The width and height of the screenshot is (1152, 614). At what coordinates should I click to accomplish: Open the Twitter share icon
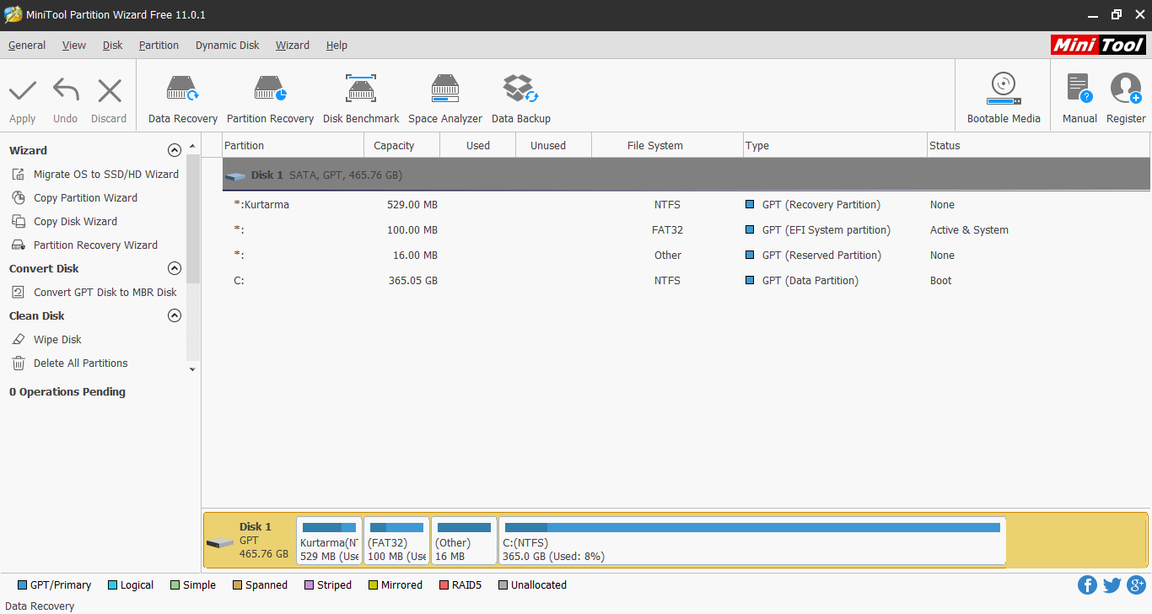point(1112,585)
